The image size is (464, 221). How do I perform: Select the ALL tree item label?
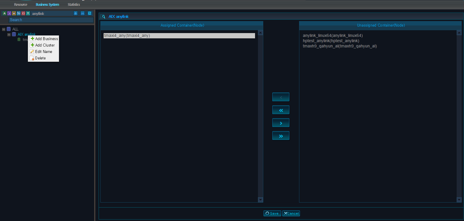[15, 29]
